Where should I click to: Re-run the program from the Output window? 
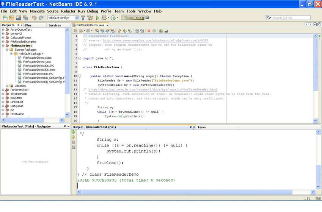74,132
